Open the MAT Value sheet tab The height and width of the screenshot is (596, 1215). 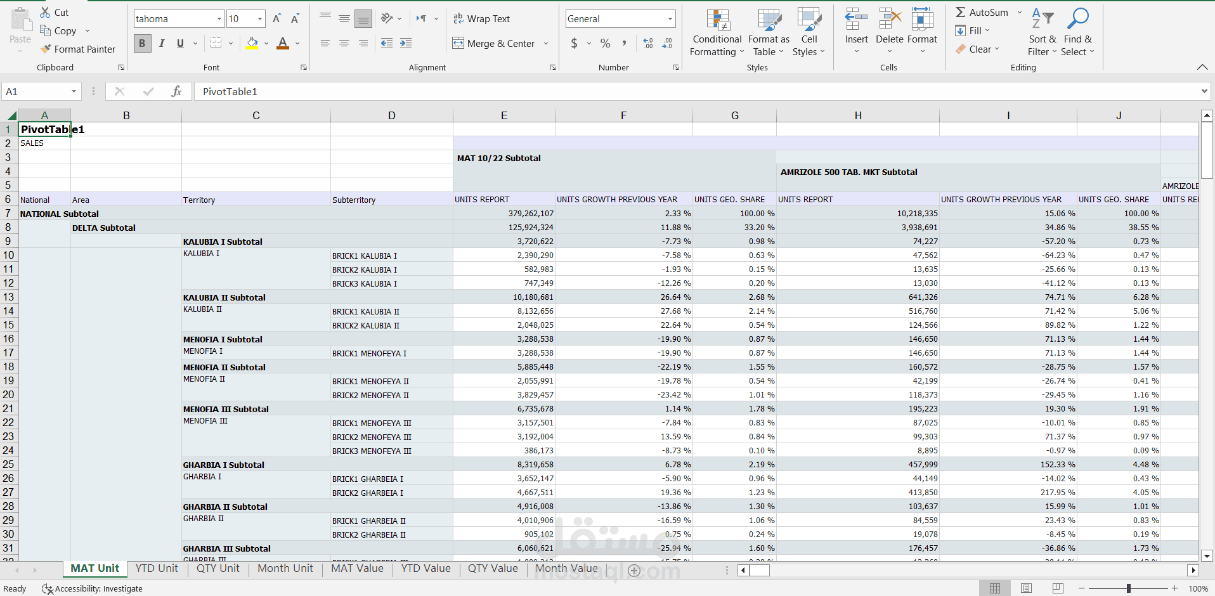tap(357, 569)
